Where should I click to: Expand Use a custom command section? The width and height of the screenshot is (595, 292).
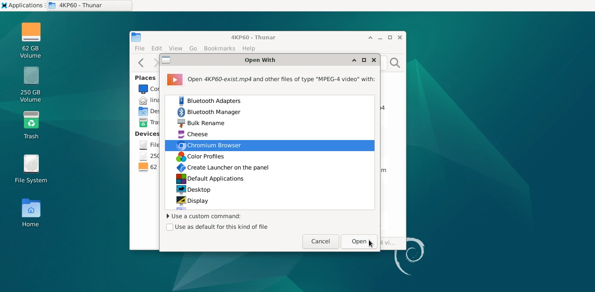pos(168,216)
